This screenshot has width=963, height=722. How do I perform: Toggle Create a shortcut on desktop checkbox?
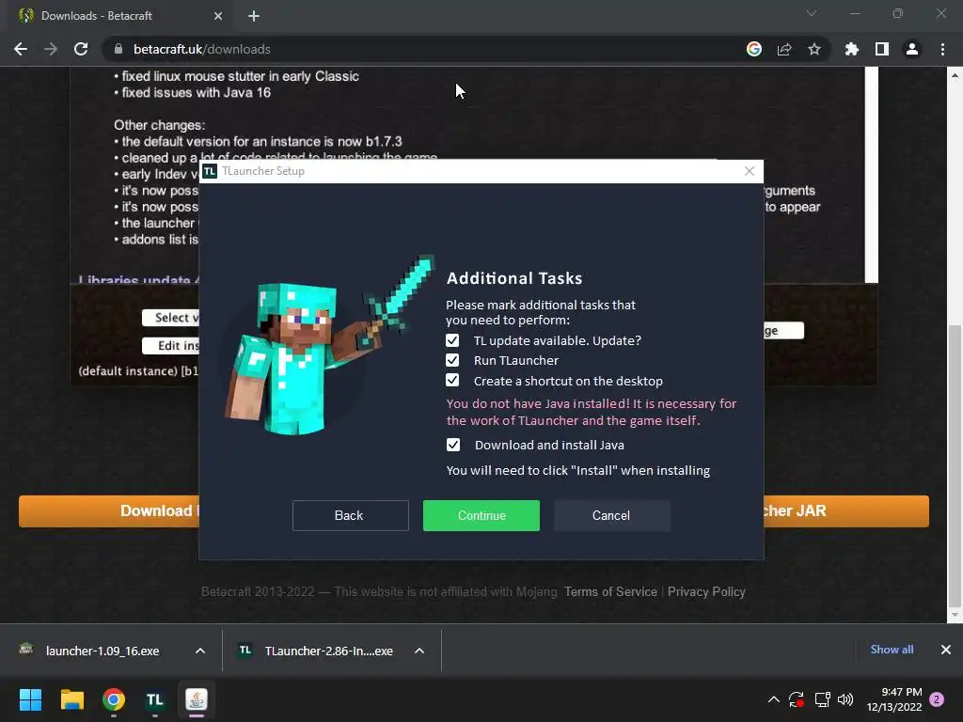coord(452,381)
